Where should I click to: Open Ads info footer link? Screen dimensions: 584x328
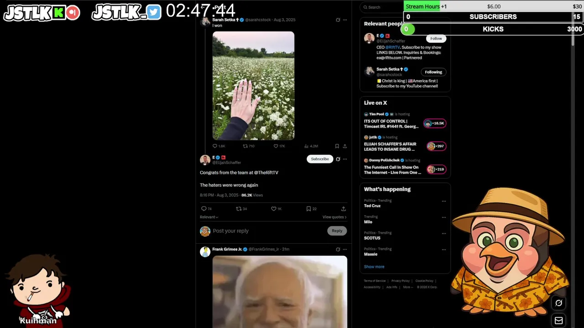tap(391, 287)
